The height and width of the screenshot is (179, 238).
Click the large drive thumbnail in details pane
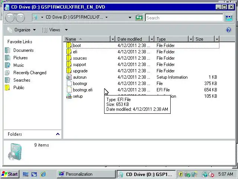(x=15, y=152)
